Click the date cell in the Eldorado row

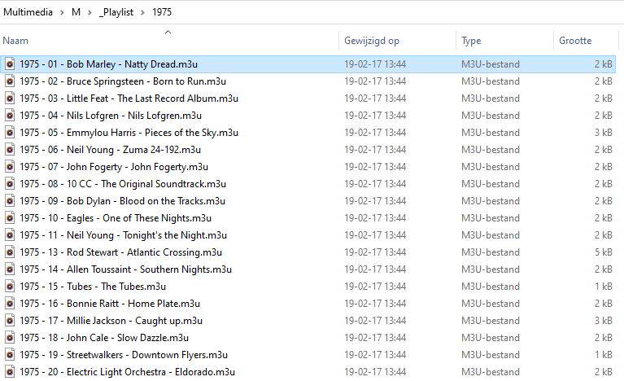click(375, 372)
